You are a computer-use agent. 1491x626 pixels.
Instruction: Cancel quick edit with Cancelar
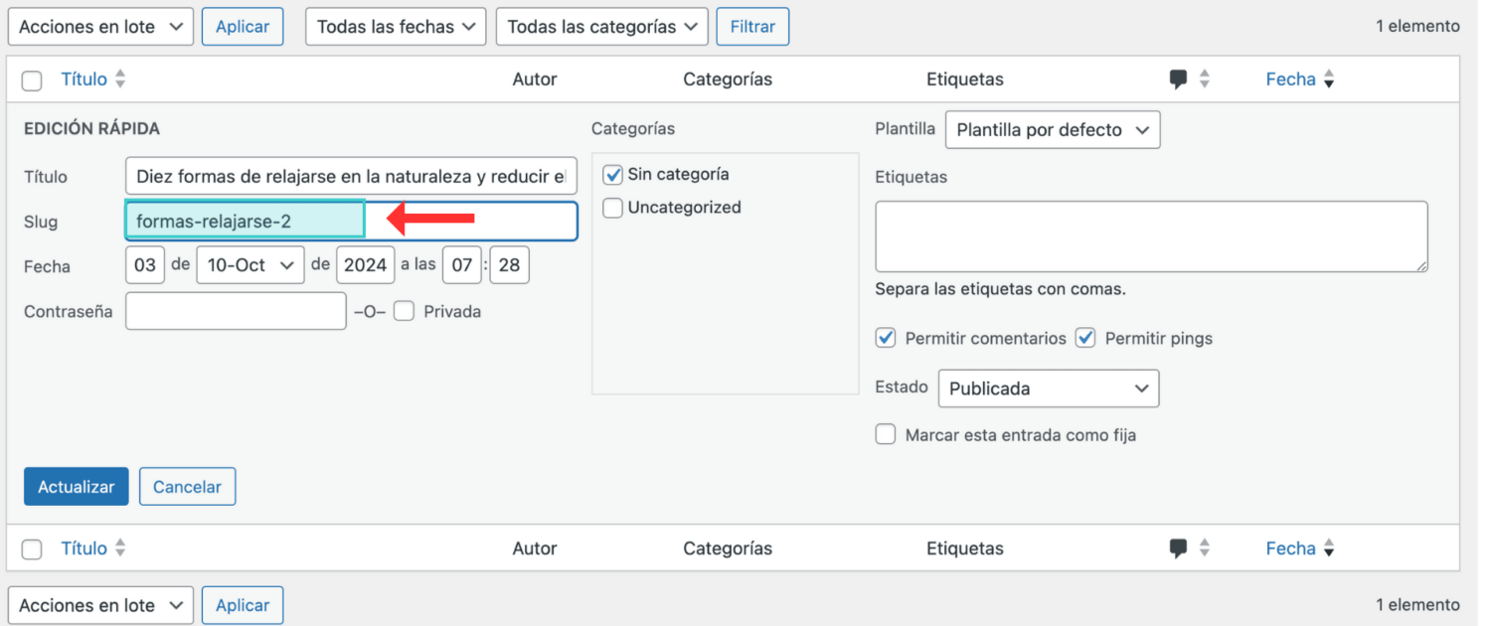click(x=187, y=486)
